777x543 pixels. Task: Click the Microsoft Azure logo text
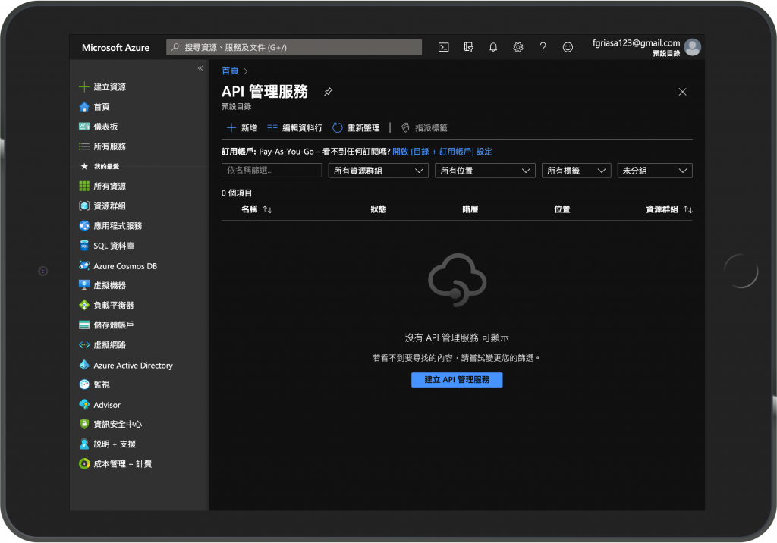coord(115,48)
